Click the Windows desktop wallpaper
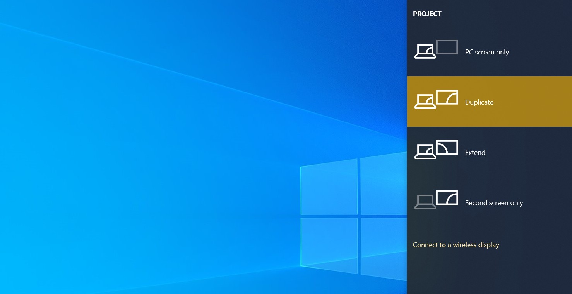Viewport: 572px width, 294px height. pyautogui.click(x=155, y=116)
